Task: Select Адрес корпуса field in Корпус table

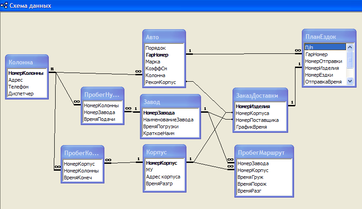Action: [x=165, y=177]
